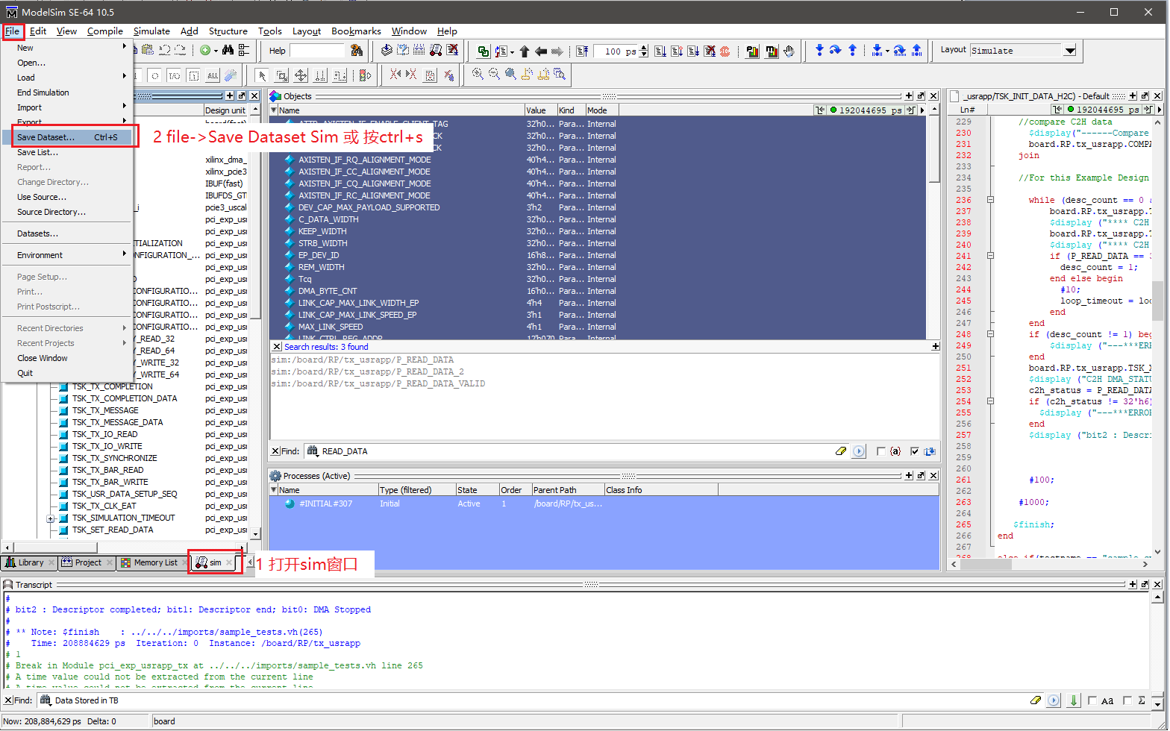Click the hand Edit Breakpoints icon
Screen dimensions: 1170x731
click(x=789, y=51)
